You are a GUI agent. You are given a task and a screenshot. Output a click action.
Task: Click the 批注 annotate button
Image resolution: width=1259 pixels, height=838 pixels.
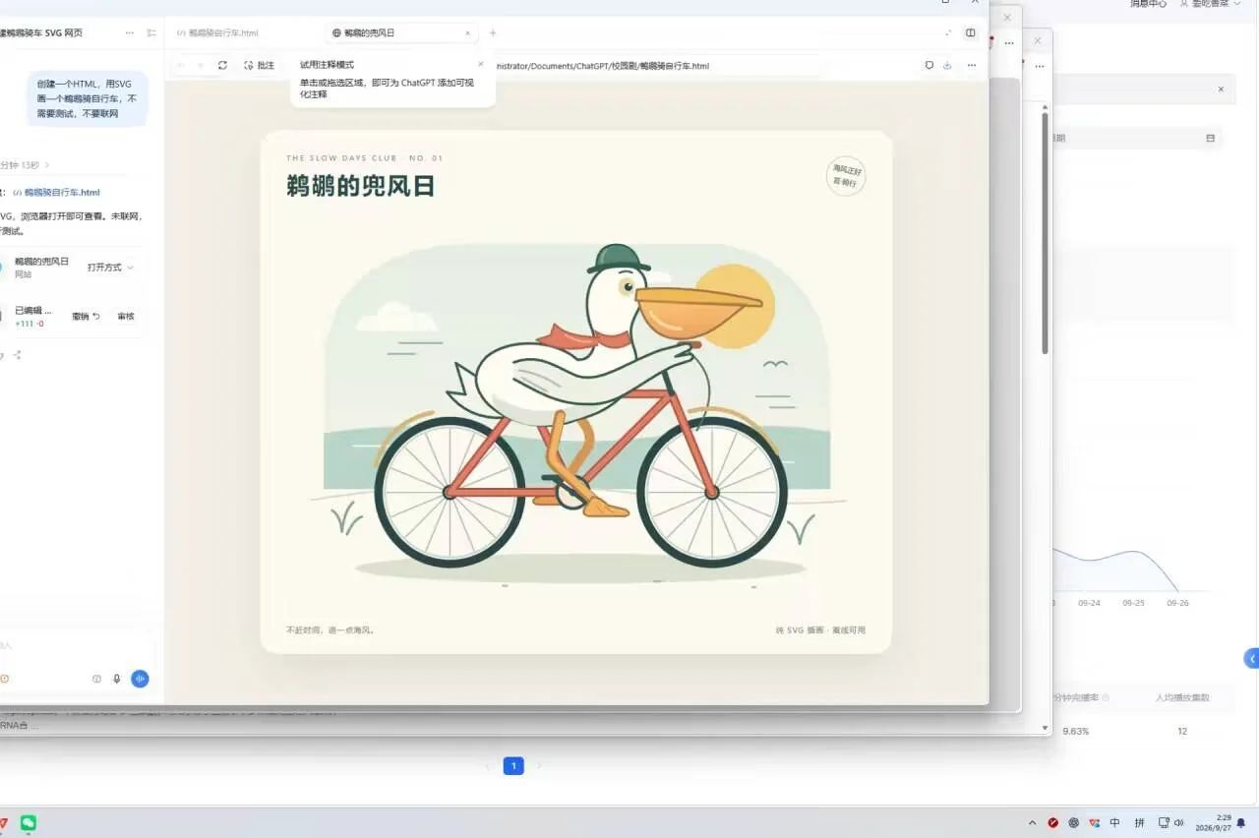[x=260, y=65]
